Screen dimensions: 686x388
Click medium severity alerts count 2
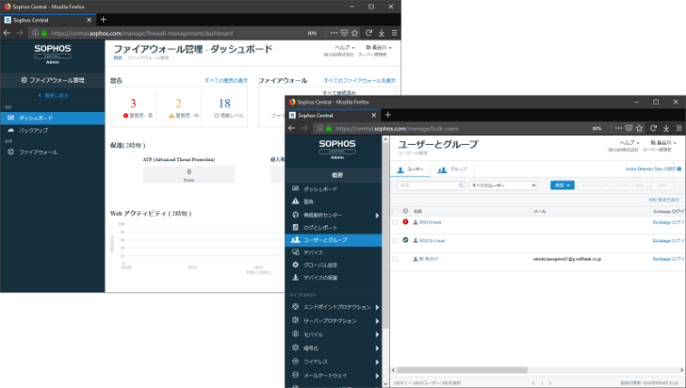tap(178, 104)
